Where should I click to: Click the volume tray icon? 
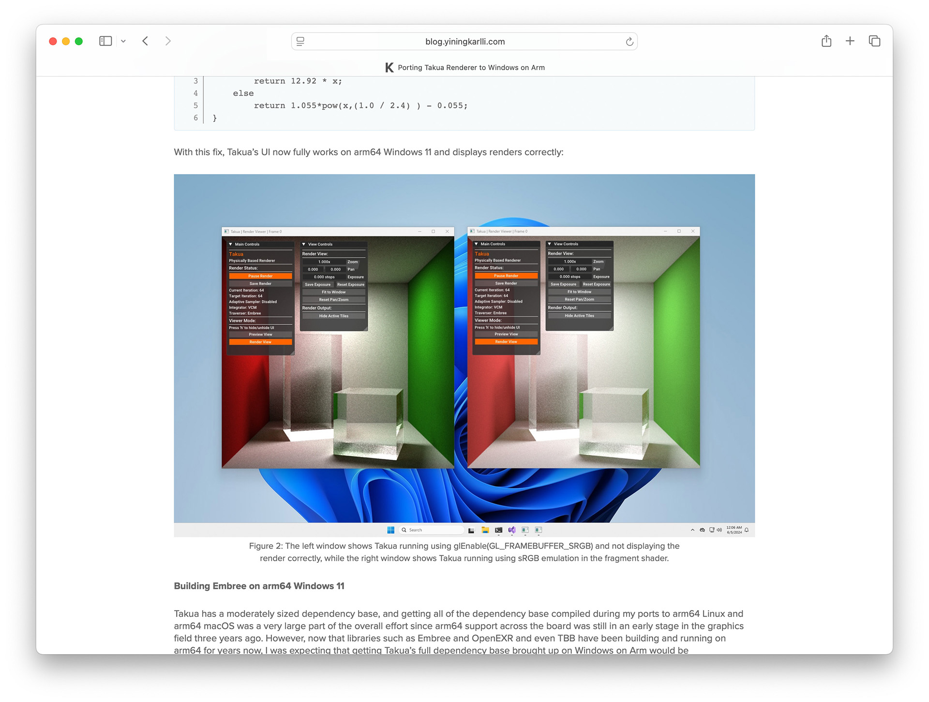[719, 530]
